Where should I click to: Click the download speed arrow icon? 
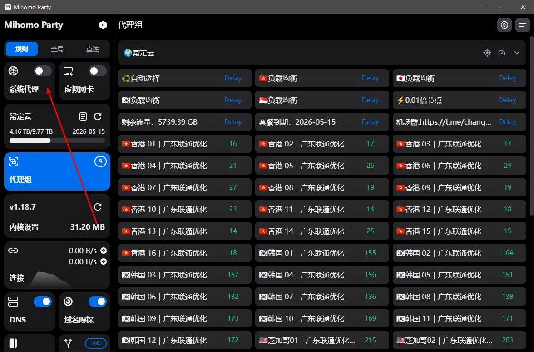(104, 261)
